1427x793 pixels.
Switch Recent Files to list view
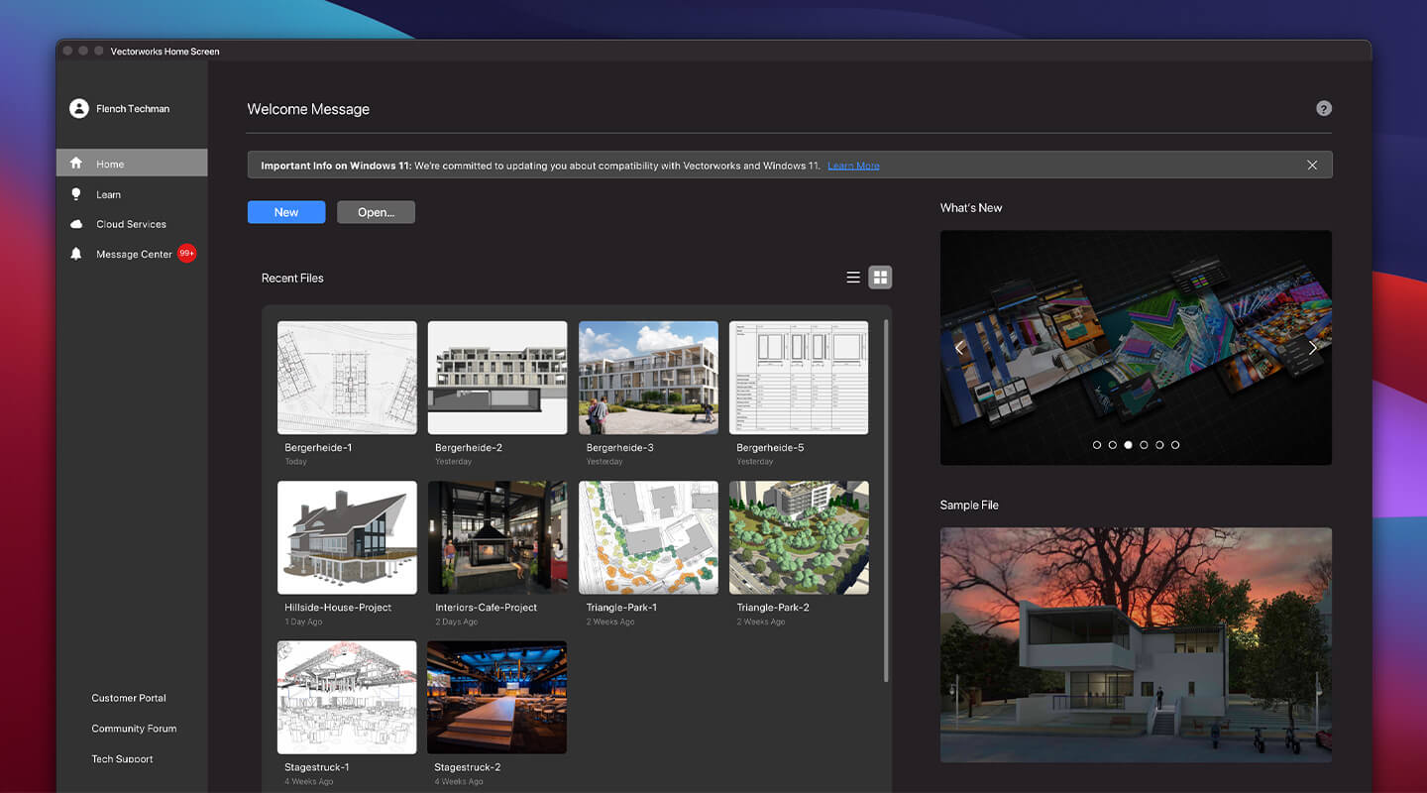pyautogui.click(x=853, y=277)
